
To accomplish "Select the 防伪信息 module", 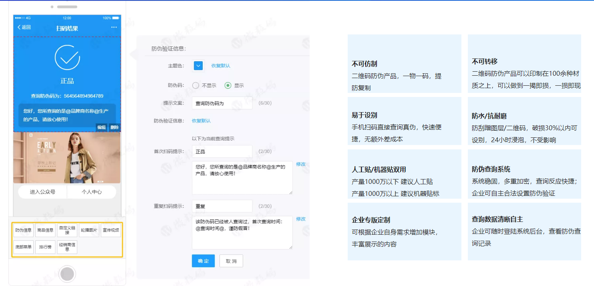I will point(23,230).
